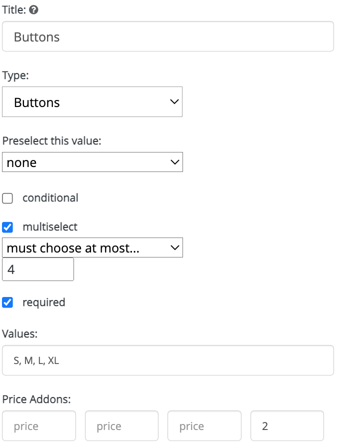Click the price addon field containing 2
Viewport: 339px width, 446px height.
point(287,426)
